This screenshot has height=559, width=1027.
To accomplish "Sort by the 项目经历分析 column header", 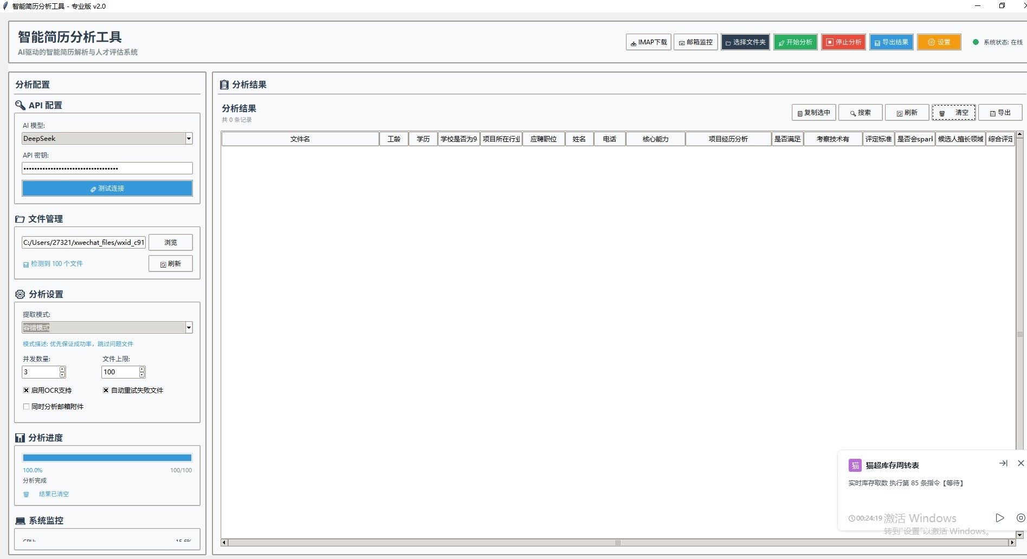I will pos(728,139).
